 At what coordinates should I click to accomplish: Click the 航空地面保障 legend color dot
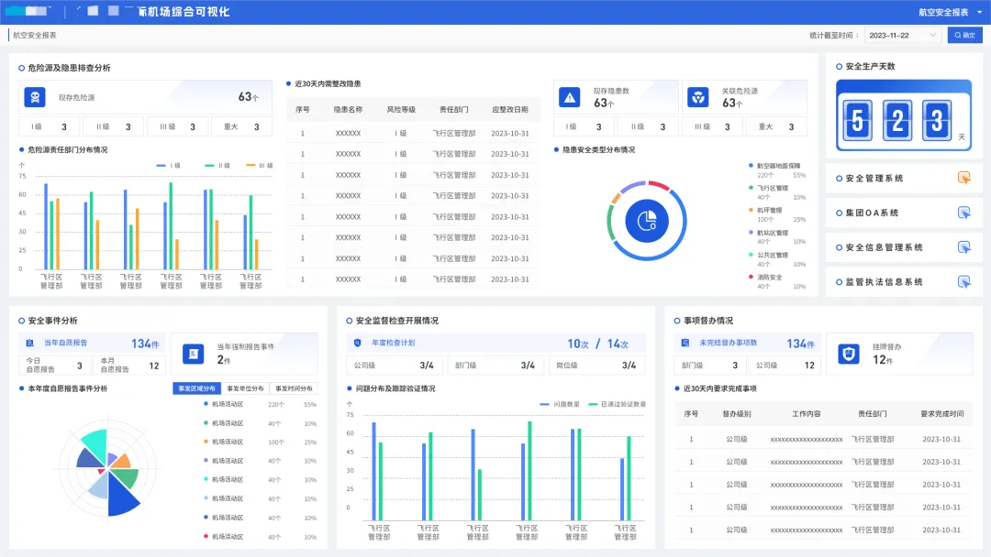coord(751,165)
